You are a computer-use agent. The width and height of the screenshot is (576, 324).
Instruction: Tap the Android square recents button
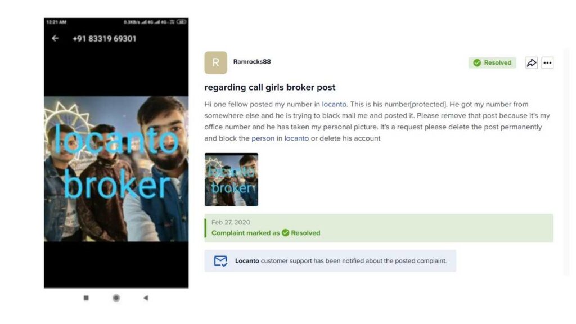point(86,298)
